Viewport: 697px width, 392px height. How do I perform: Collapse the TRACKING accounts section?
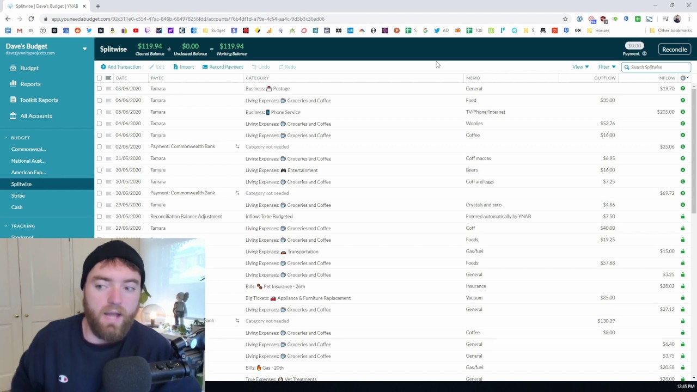pyautogui.click(x=5, y=226)
